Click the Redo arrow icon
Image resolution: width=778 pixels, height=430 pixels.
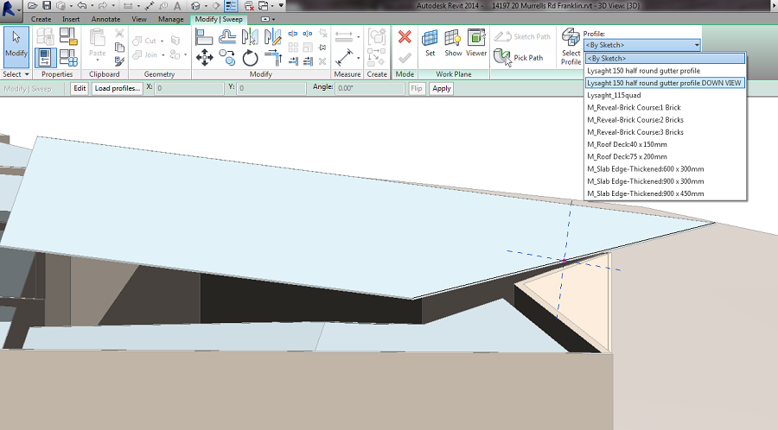click(103, 5)
